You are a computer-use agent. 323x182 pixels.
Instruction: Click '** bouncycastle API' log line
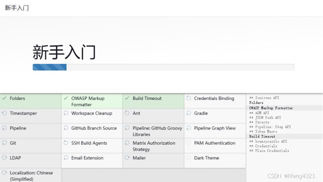tap(268, 142)
